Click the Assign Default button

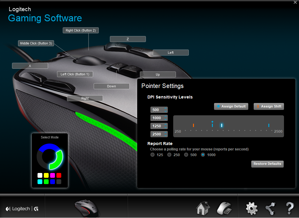pos(231,106)
